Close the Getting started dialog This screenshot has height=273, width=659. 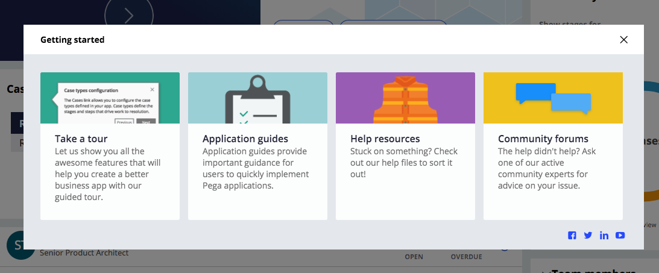(x=623, y=40)
